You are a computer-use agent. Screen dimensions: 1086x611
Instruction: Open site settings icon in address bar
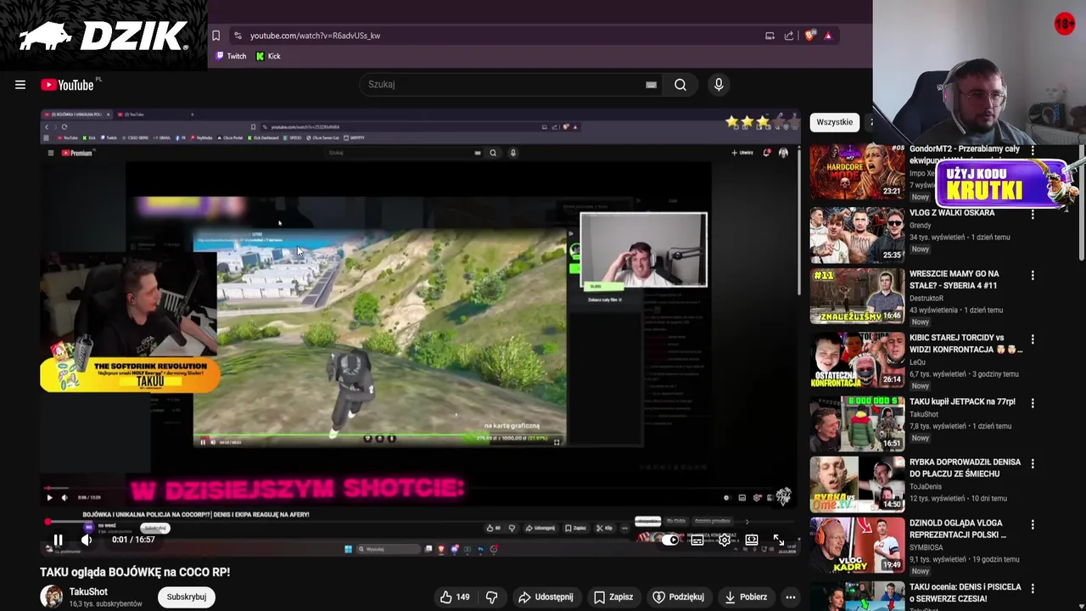tap(238, 36)
